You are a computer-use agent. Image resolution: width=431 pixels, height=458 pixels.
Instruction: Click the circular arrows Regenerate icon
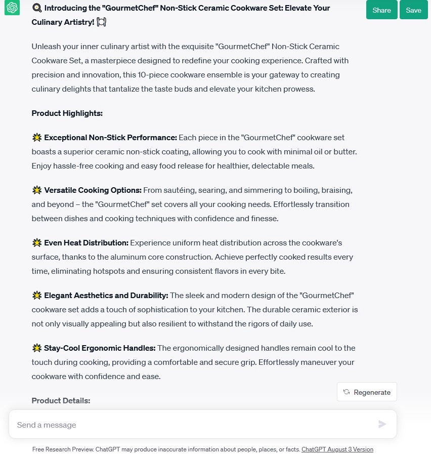tap(347, 392)
